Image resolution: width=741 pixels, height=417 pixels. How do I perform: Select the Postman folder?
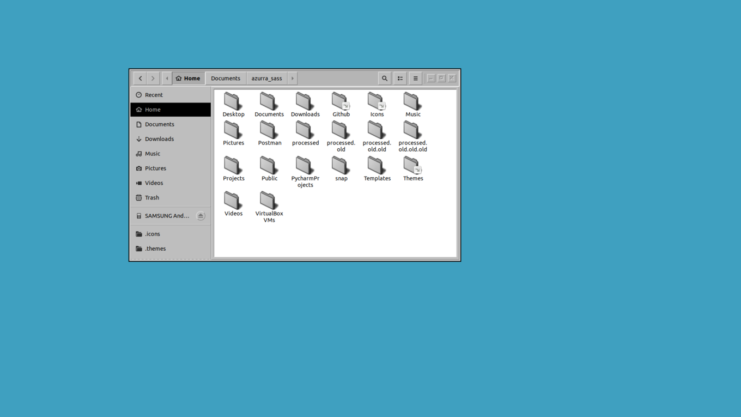[x=269, y=134]
